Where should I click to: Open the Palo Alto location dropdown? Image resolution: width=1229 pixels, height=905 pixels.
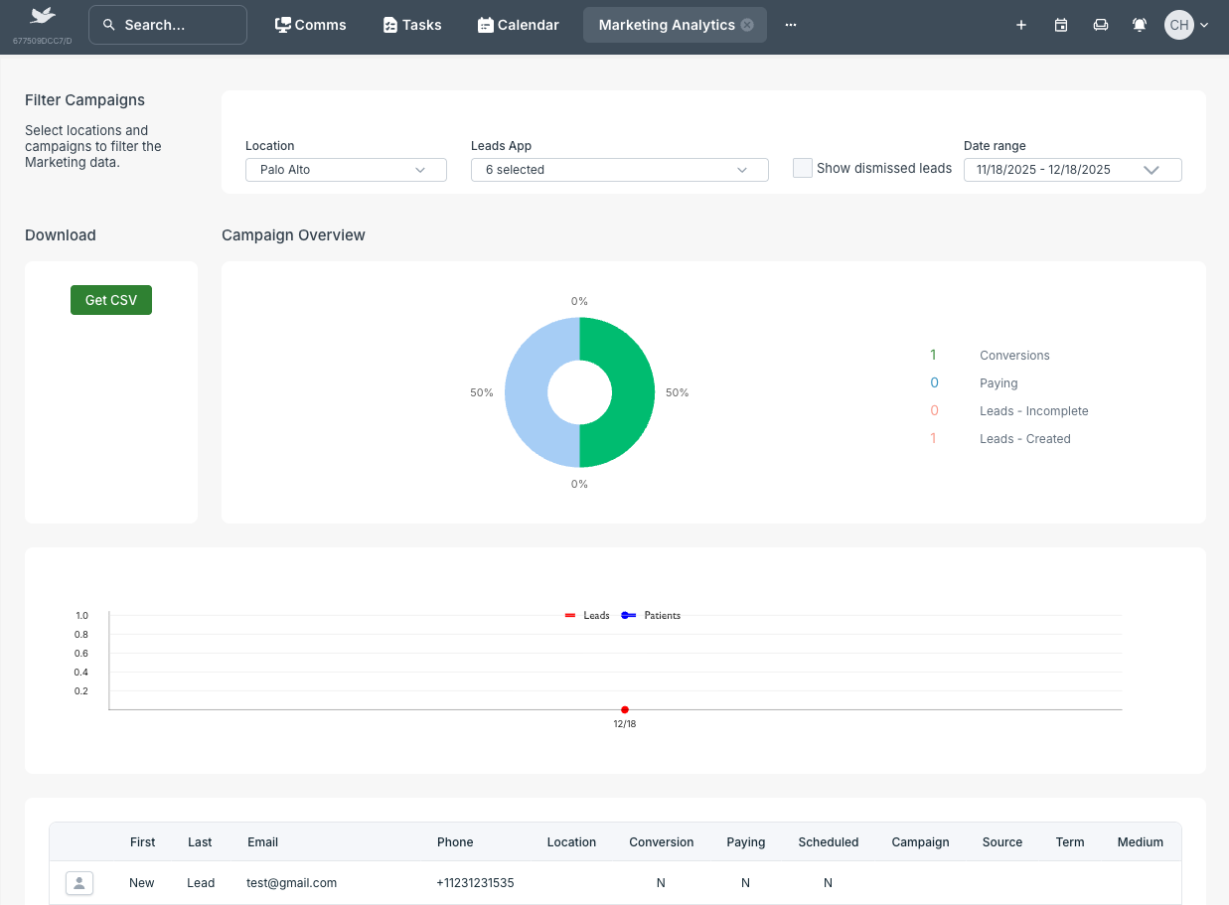[x=346, y=170]
